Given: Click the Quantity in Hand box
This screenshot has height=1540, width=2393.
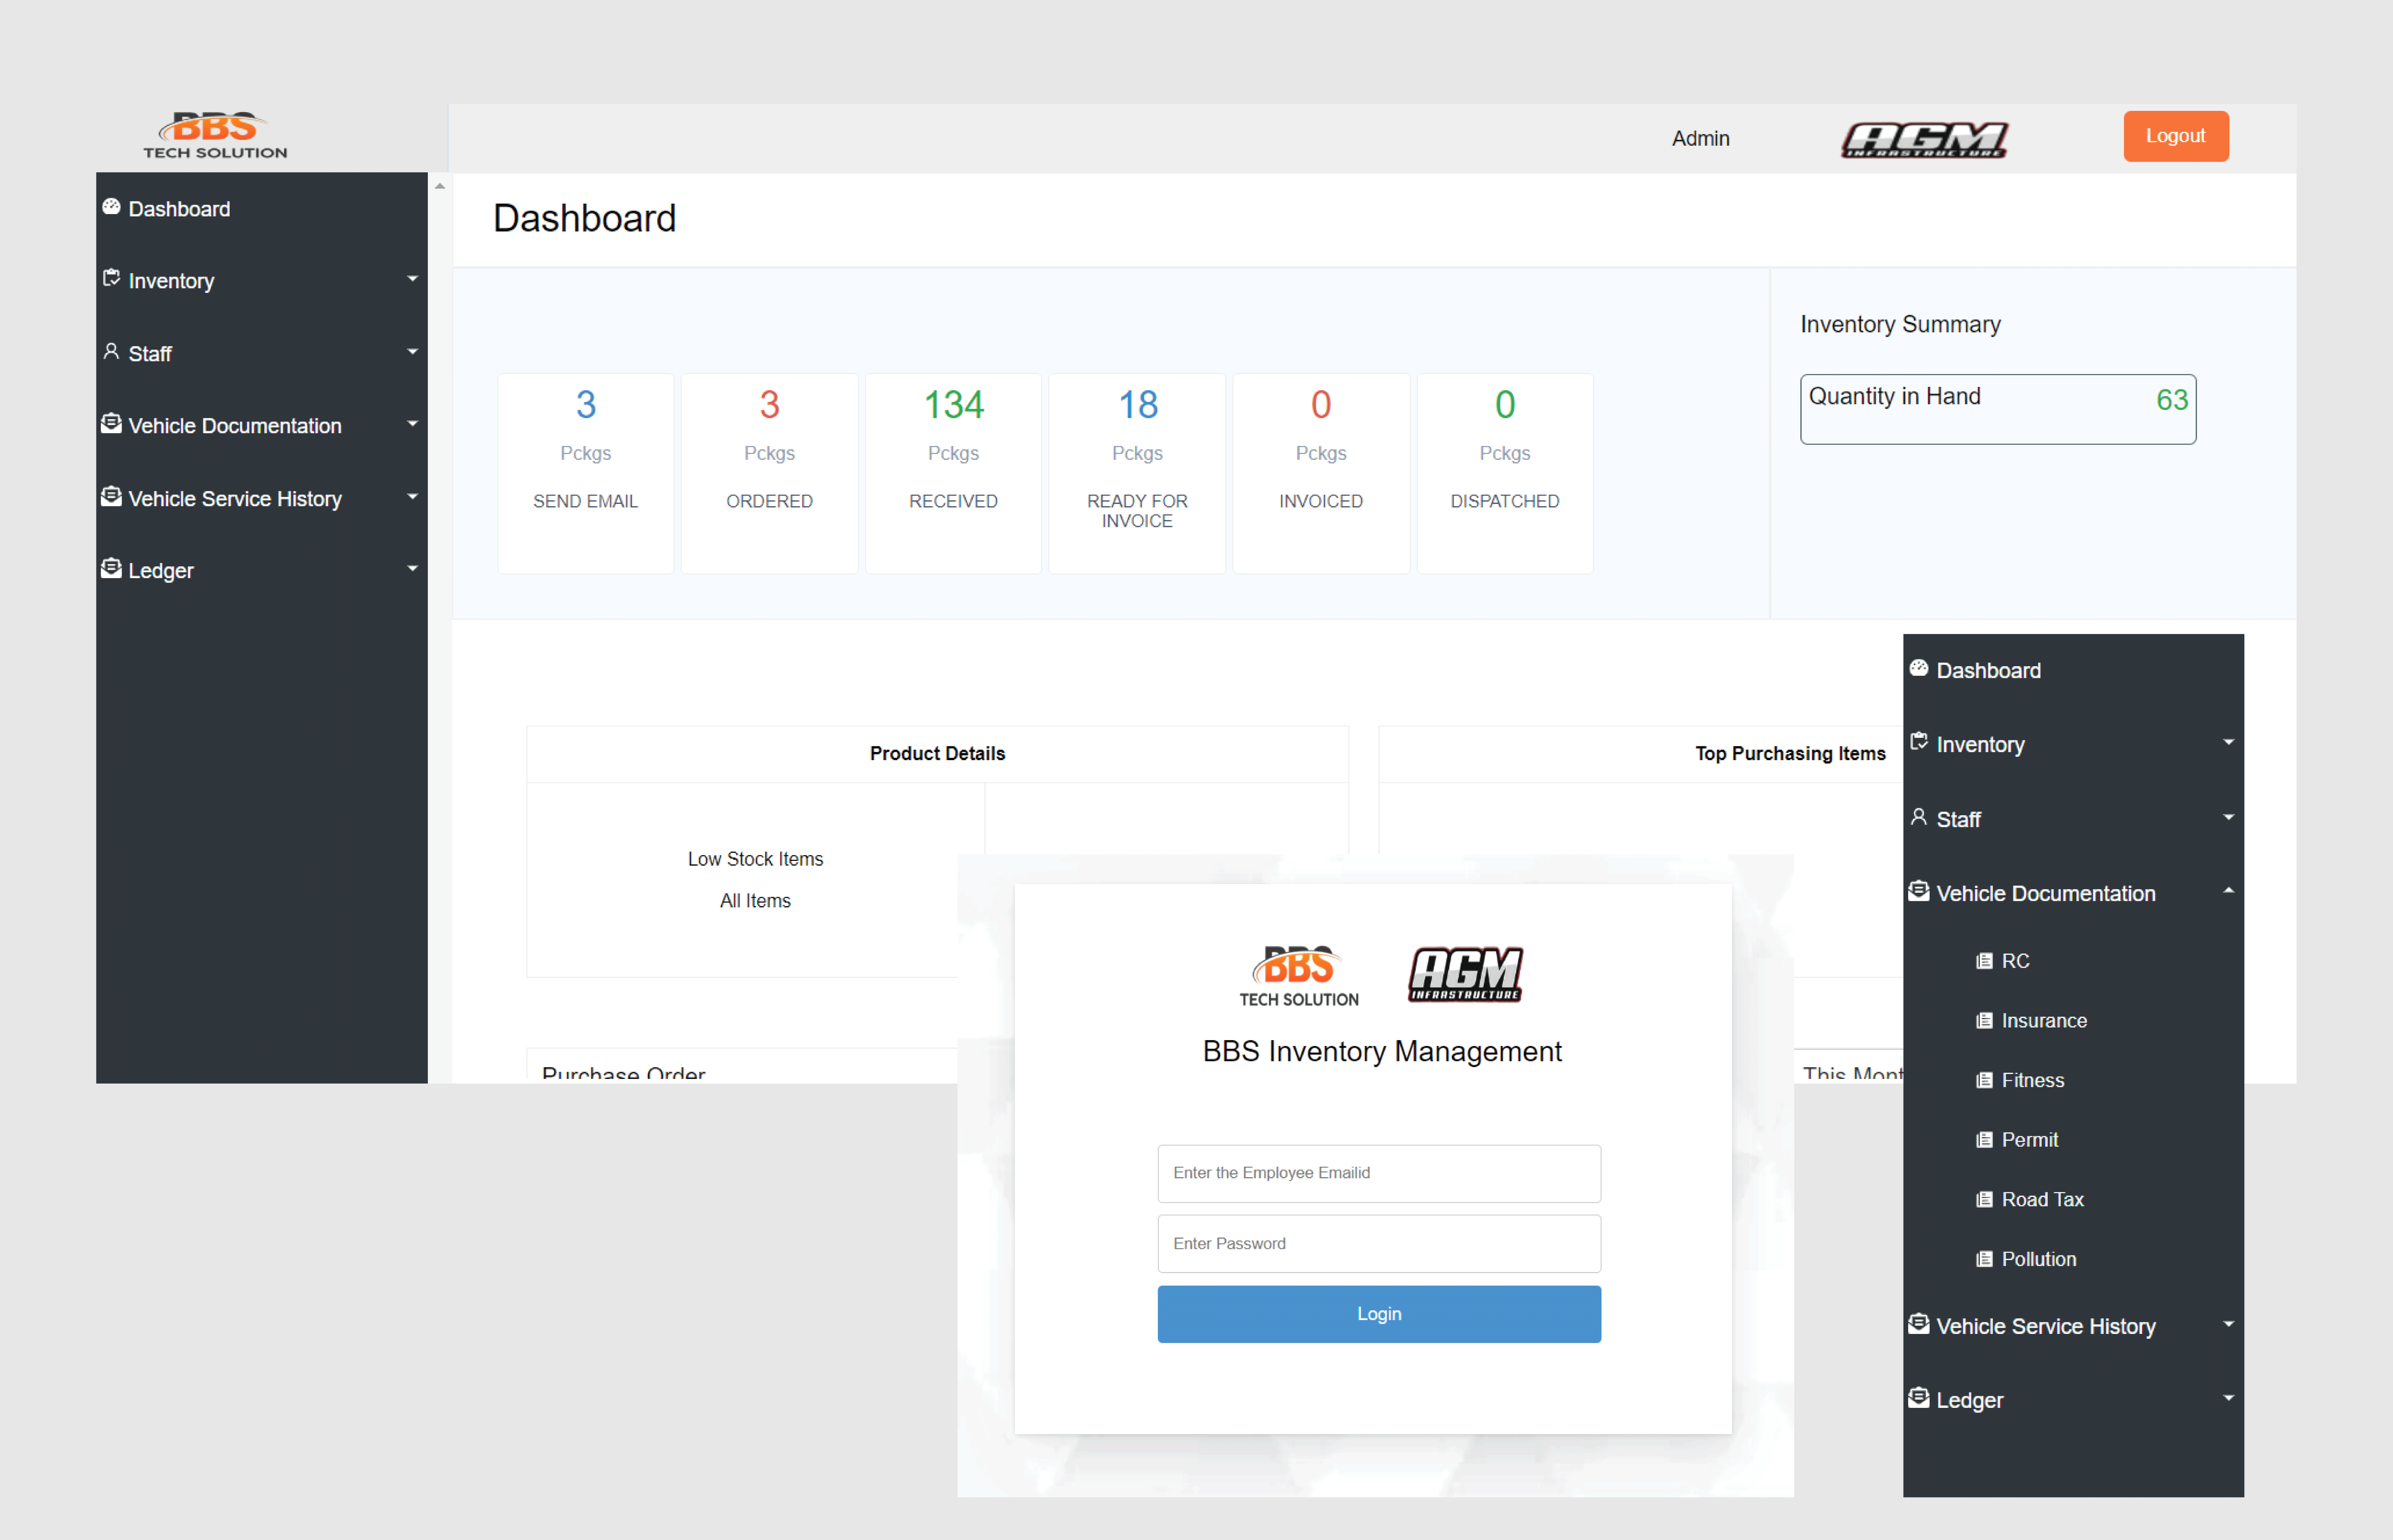Looking at the screenshot, I should tap(1998, 409).
